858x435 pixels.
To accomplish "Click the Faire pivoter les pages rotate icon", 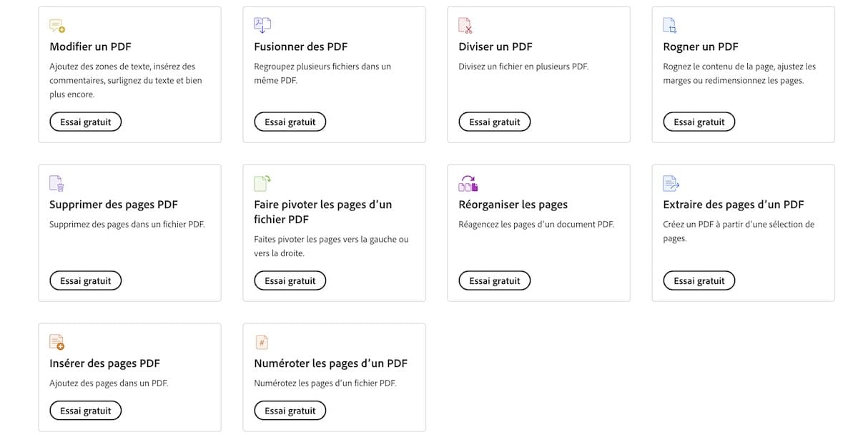I will pyautogui.click(x=262, y=183).
